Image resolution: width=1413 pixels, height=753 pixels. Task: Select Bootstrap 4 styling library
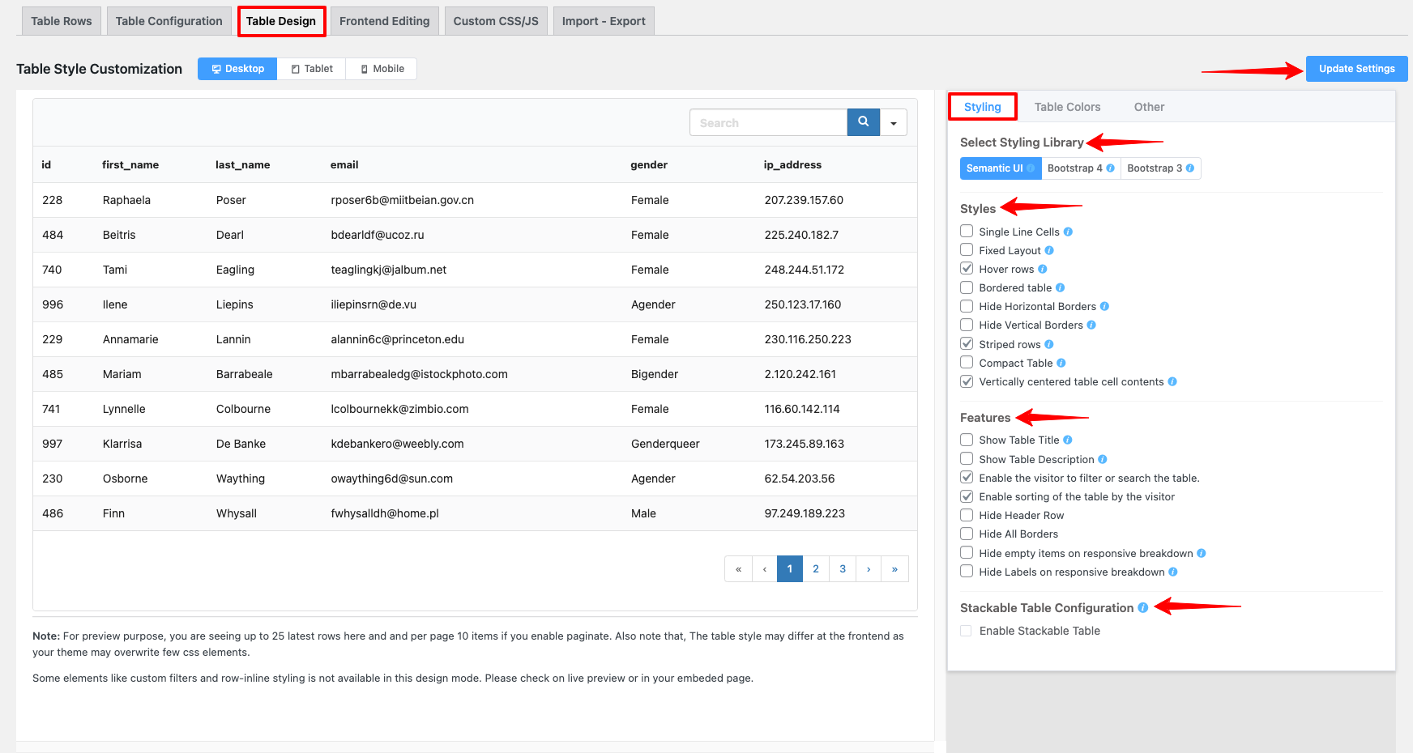click(x=1080, y=168)
